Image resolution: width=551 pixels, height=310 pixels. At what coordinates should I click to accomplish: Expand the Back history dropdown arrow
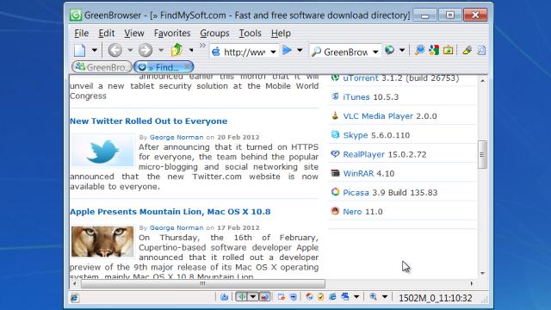pyautogui.click(x=130, y=51)
